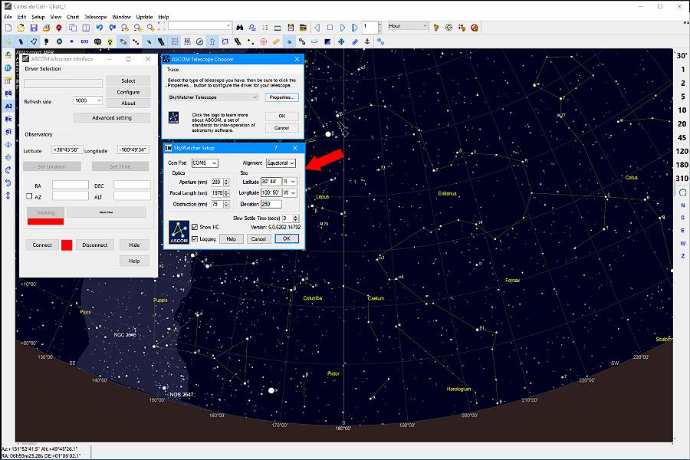690x460 pixels.
Task: Open the Setup menu
Action: point(38,17)
